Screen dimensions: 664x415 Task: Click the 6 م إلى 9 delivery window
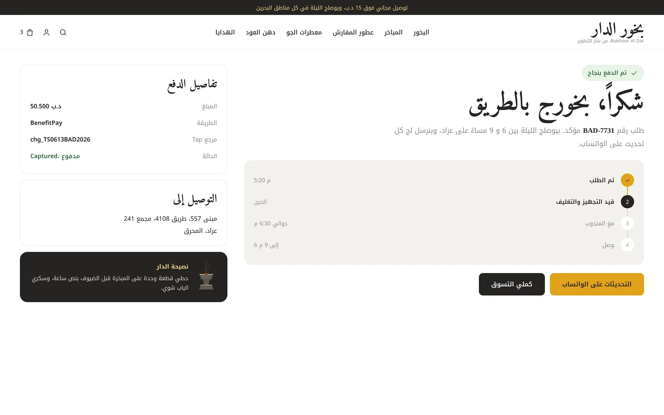click(x=266, y=245)
